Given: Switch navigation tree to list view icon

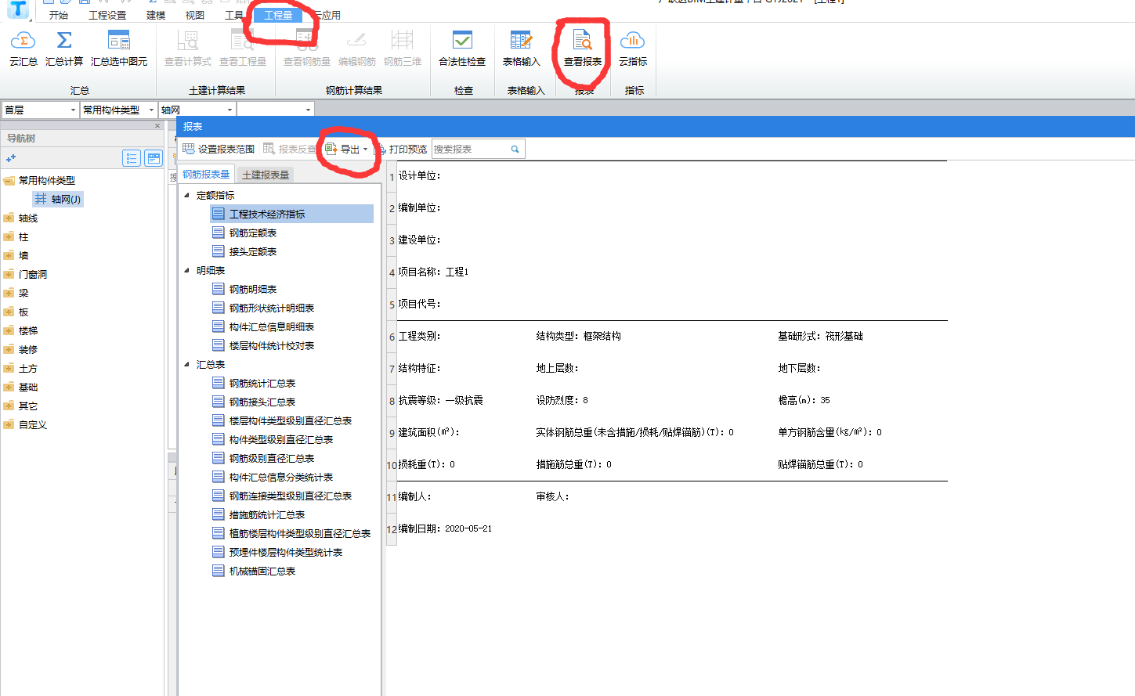Looking at the screenshot, I should click(132, 159).
